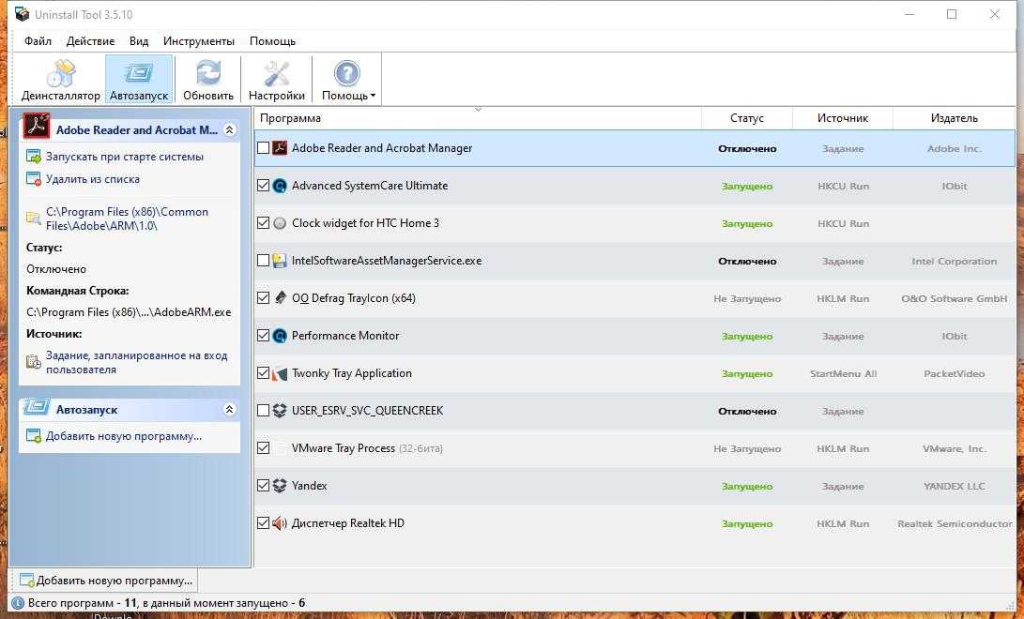This screenshot has height=619, width=1024.
Task: Click the IntelSoftwareAssetManagerService.exe icon
Action: (280, 261)
